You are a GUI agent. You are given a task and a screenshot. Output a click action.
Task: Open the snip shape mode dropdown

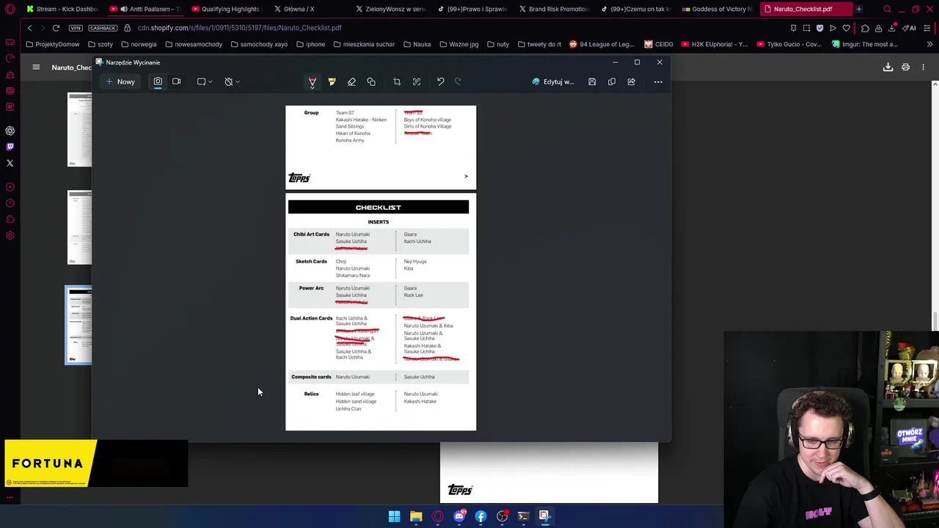click(205, 81)
